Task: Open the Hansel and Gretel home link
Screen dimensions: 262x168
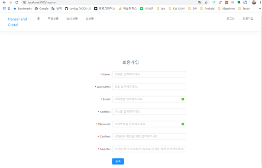Action: click(x=17, y=22)
